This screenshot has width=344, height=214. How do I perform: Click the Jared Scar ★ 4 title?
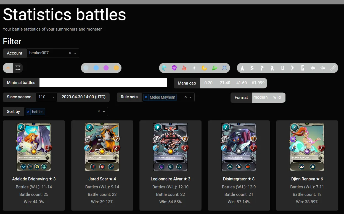(x=102, y=179)
